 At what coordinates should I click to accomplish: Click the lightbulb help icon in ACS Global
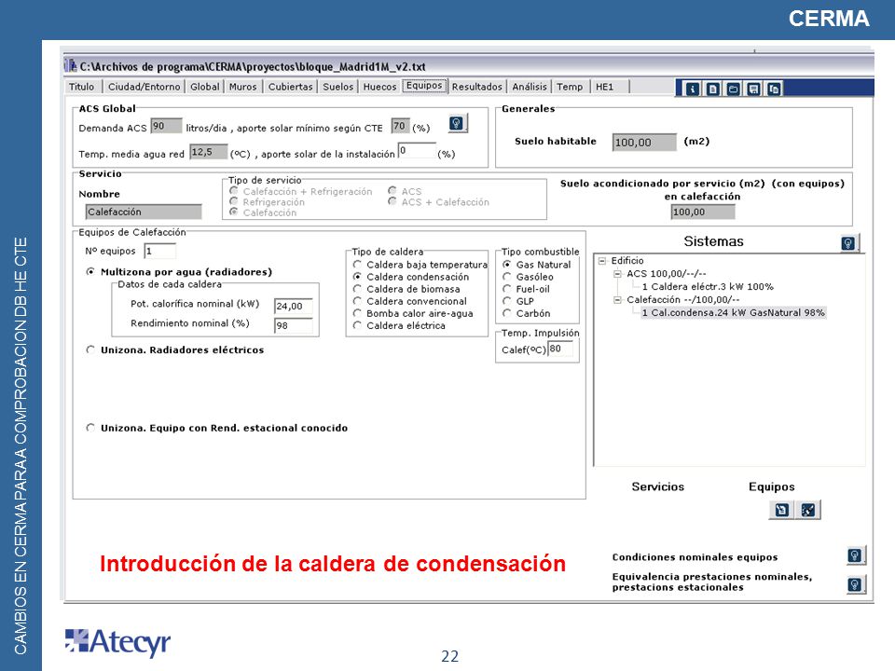click(x=458, y=123)
